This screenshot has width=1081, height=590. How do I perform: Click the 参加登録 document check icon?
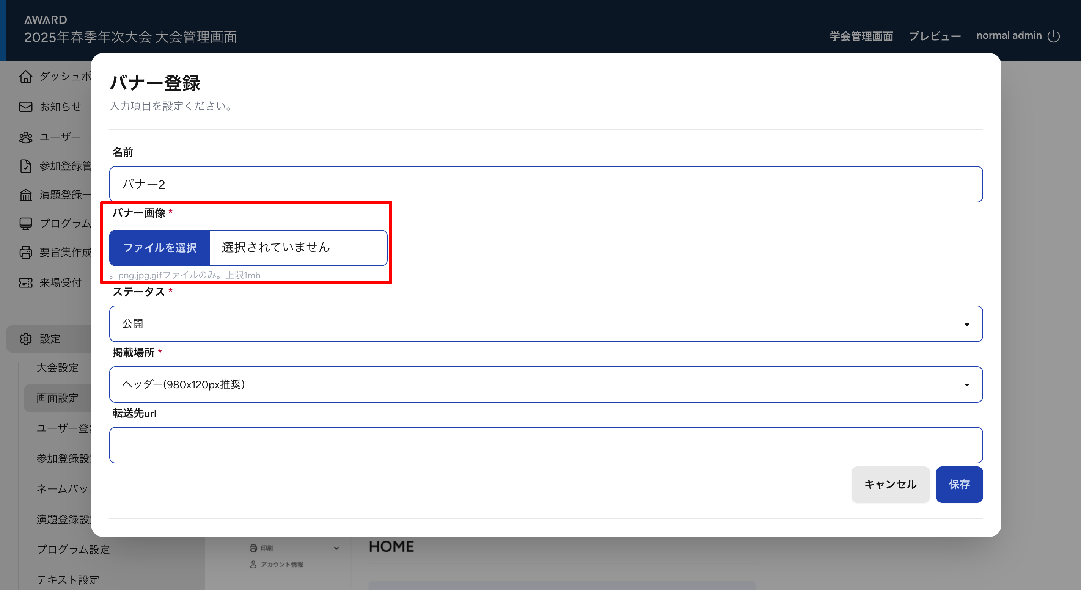click(25, 166)
